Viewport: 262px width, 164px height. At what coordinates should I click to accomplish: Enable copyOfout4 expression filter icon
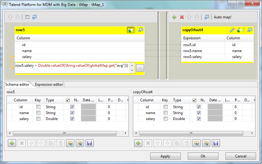pos(239,30)
